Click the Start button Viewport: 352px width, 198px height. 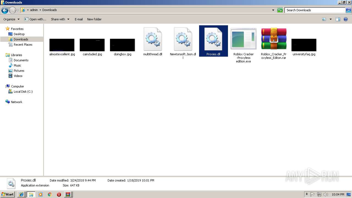pos(8,194)
